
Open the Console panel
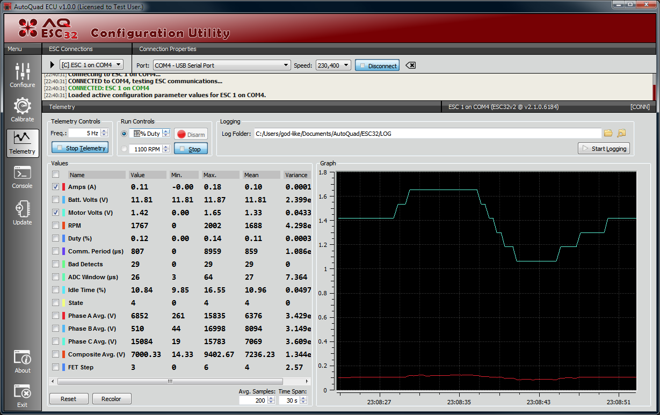[22, 178]
